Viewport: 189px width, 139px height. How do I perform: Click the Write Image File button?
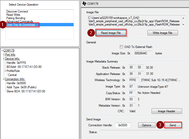162,33
